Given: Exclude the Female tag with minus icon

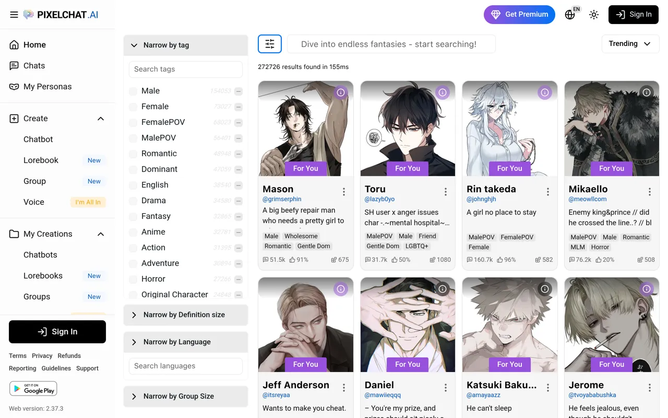Looking at the screenshot, I should [x=238, y=107].
